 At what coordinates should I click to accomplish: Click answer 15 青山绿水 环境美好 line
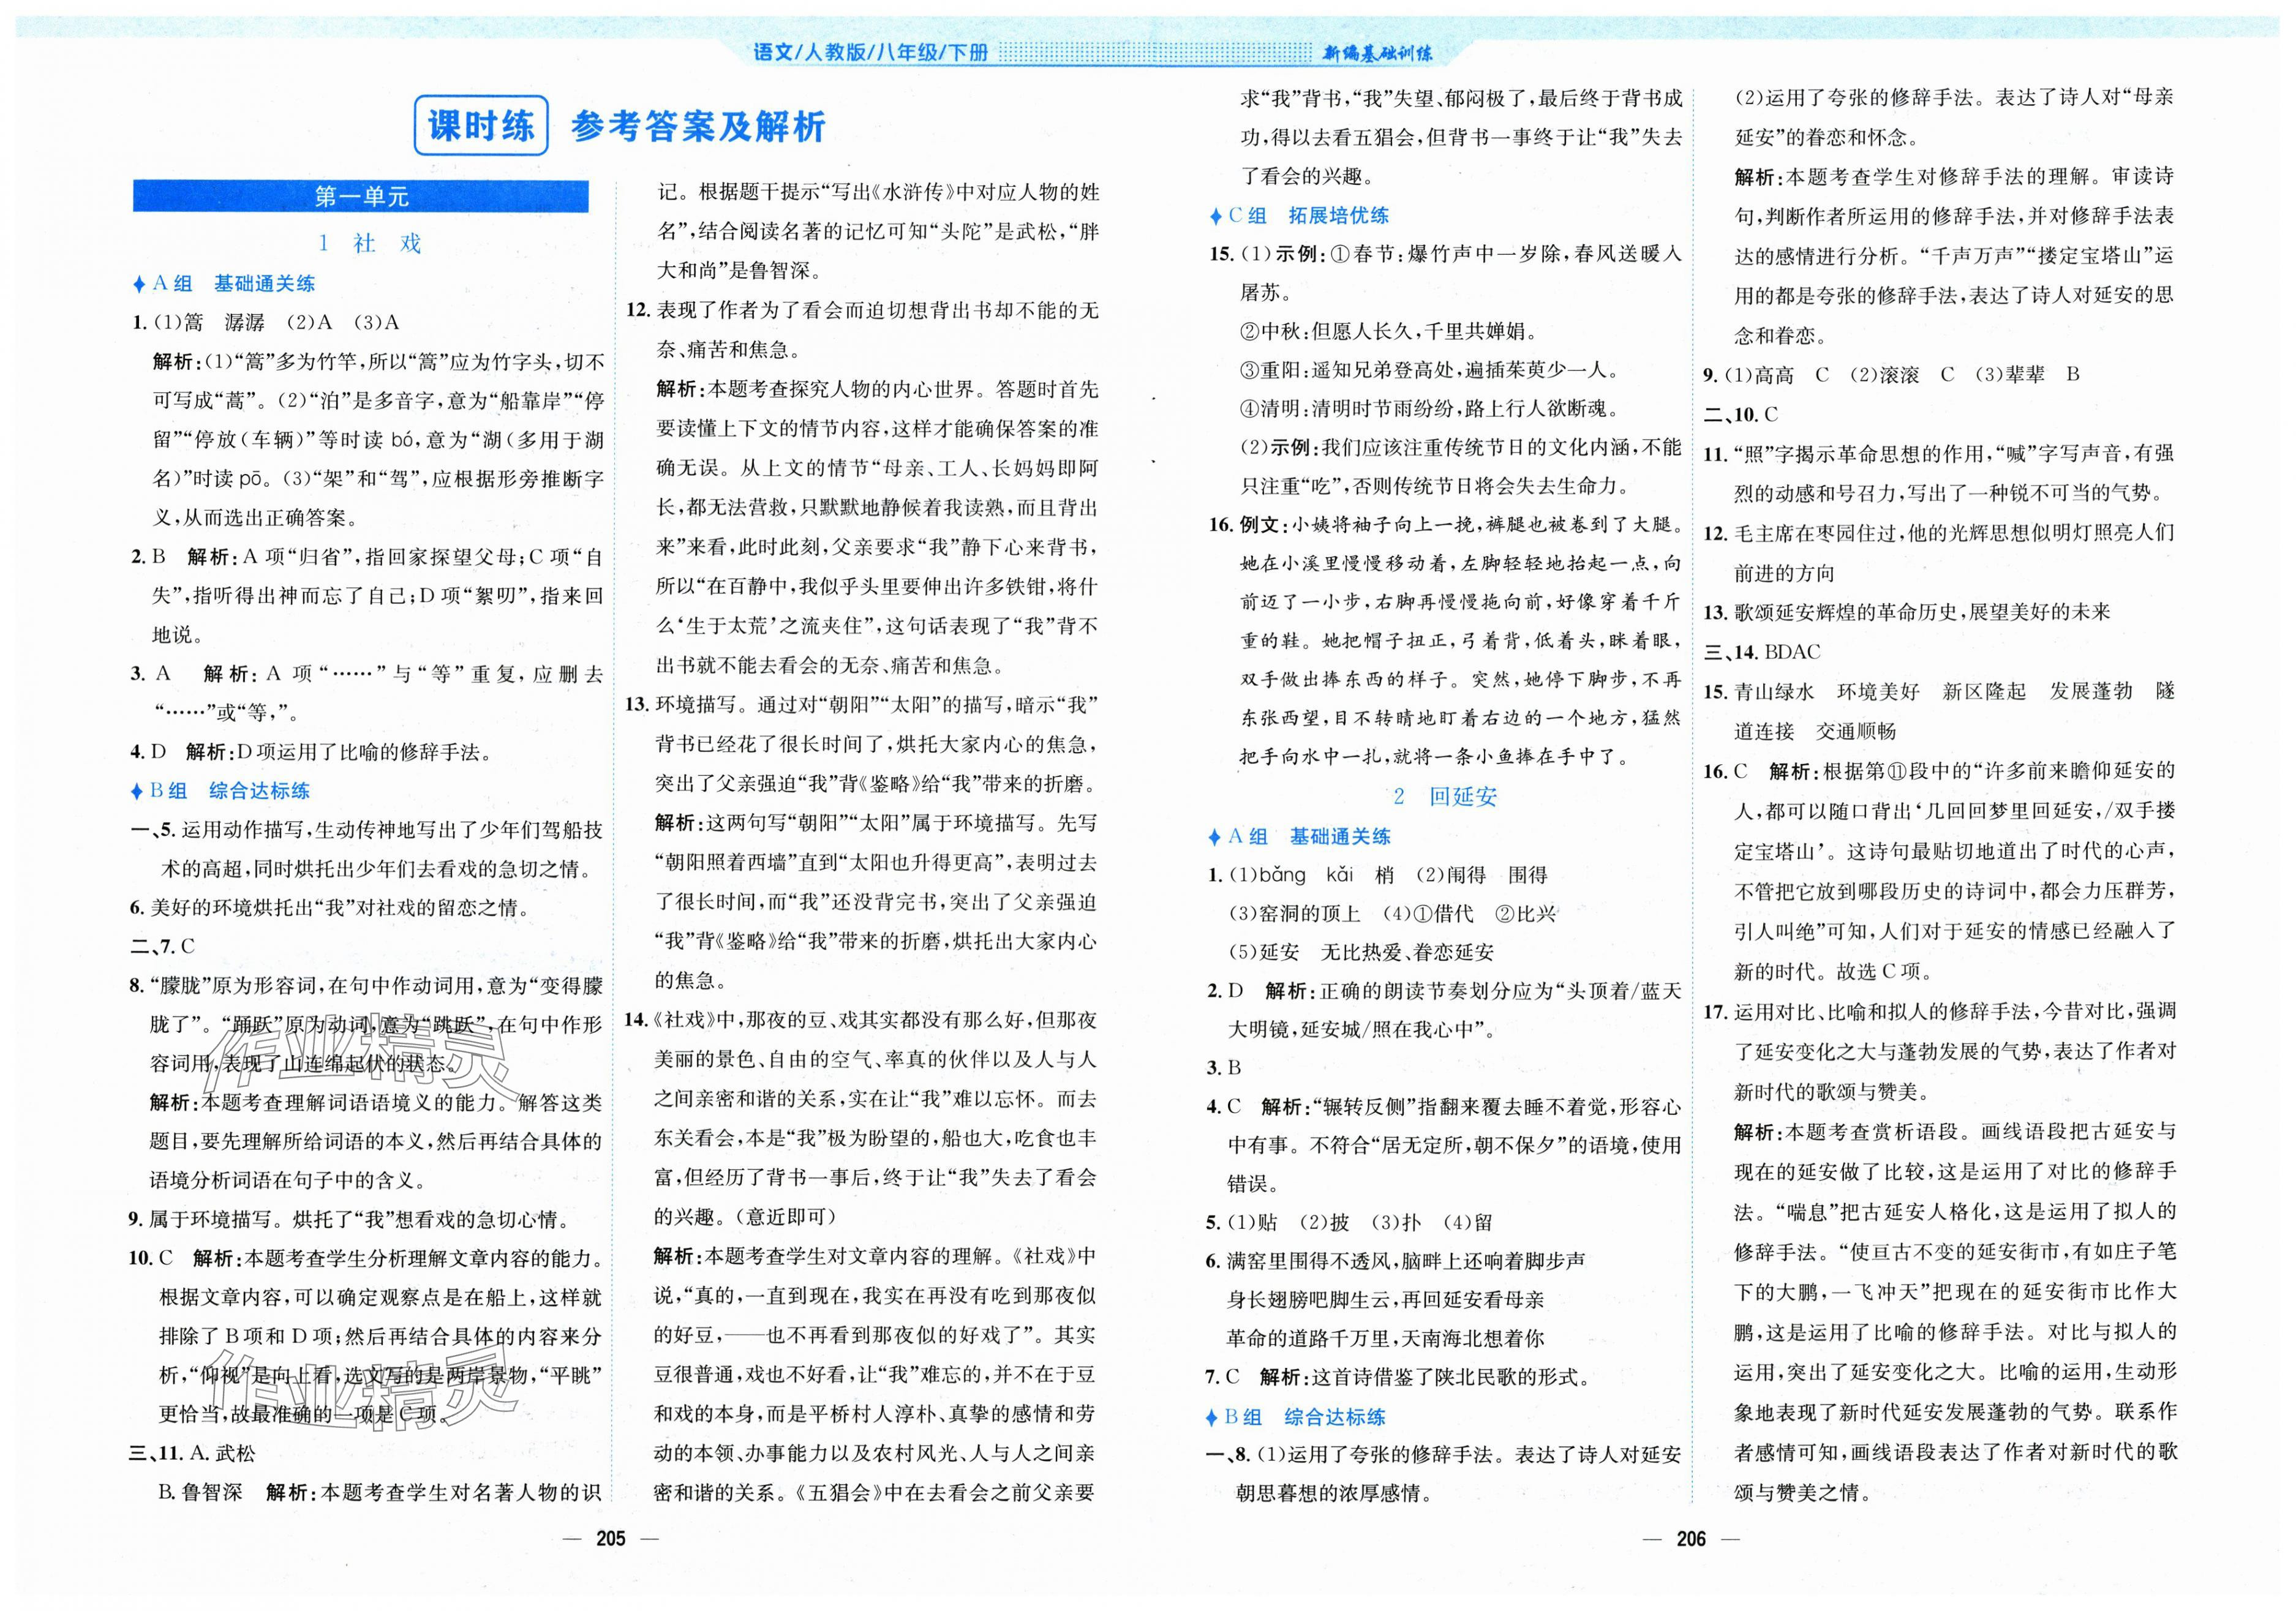click(x=1939, y=691)
